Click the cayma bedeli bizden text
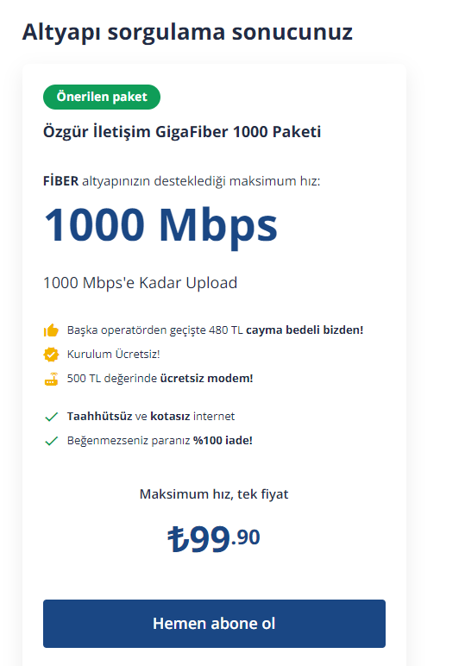Image resolution: width=465 pixels, height=666 pixels. pyautogui.click(x=305, y=330)
